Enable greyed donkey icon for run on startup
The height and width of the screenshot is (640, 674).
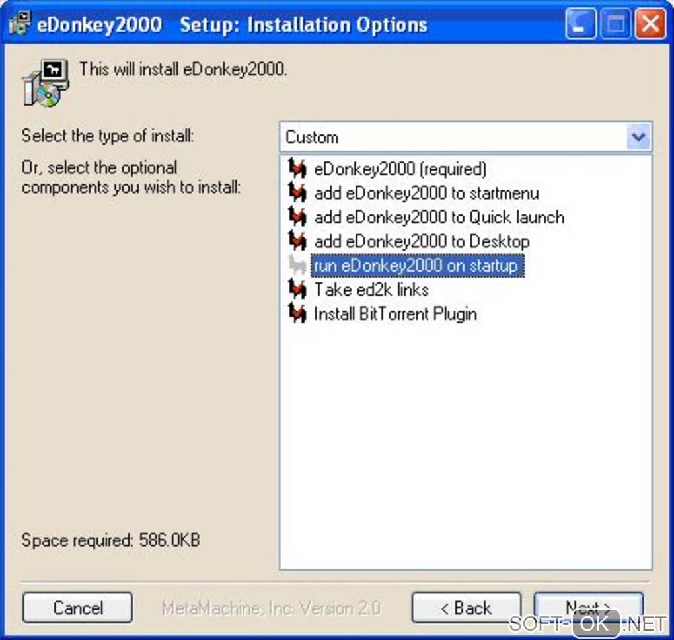coord(297,265)
